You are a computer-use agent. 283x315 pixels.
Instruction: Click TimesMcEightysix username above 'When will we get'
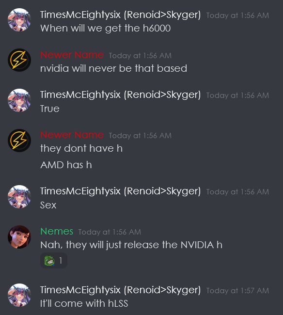tap(120, 15)
